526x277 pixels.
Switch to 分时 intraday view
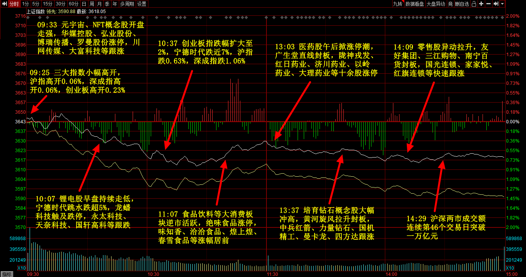tap(14, 4)
